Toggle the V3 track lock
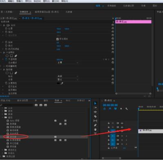This screenshot has height=160, width=163. click(109, 123)
